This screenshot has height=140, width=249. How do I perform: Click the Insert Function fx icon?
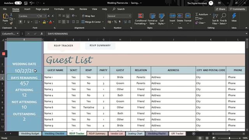click(42, 34)
